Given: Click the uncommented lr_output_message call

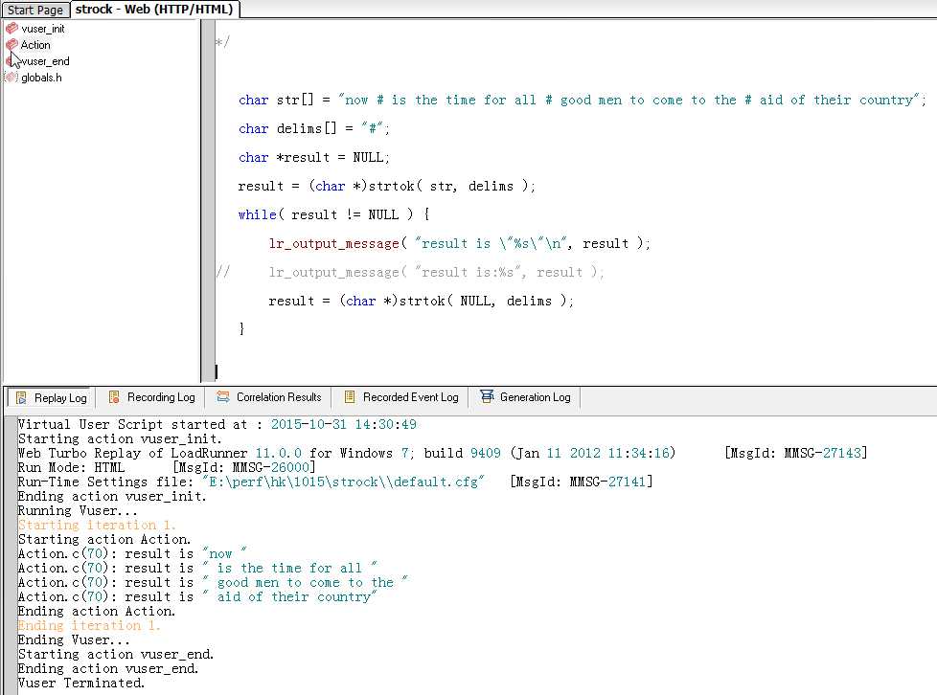Looking at the screenshot, I should coord(459,243).
